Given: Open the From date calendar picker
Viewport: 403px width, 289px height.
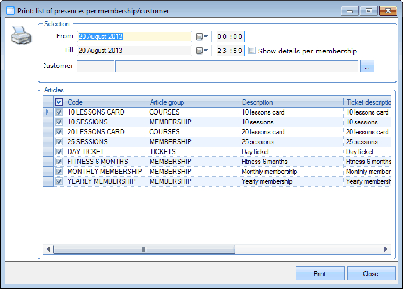Looking at the screenshot, I should click(202, 37).
